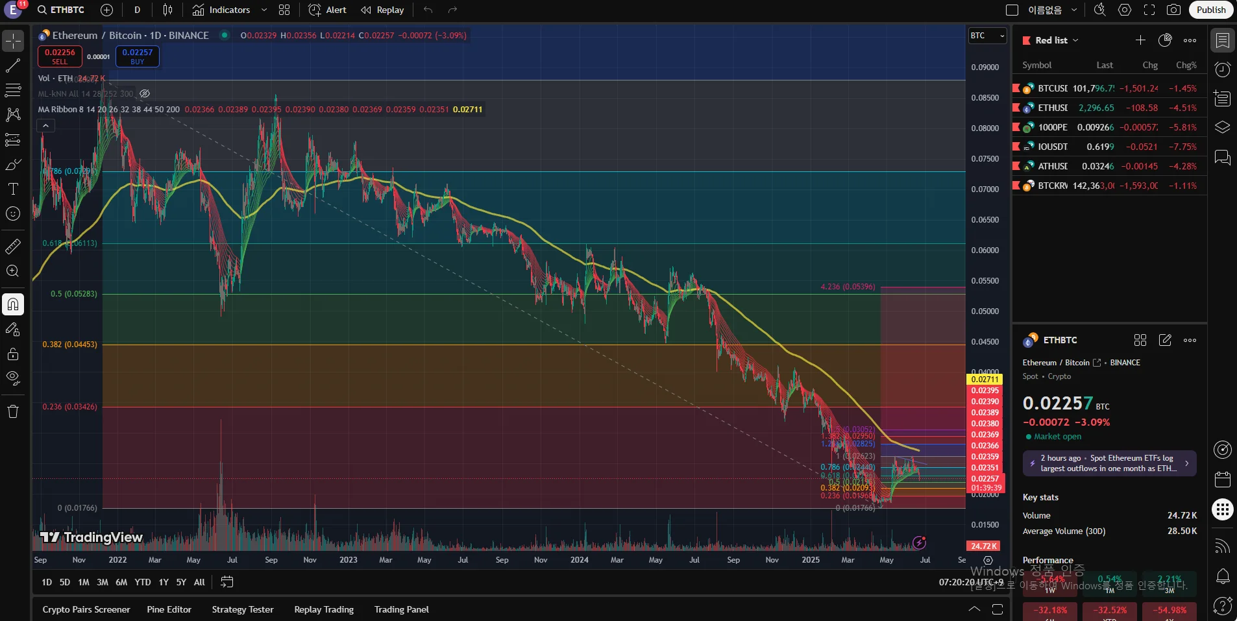The height and width of the screenshot is (621, 1237).
Task: Open the Indicators dialog
Action: click(x=221, y=10)
